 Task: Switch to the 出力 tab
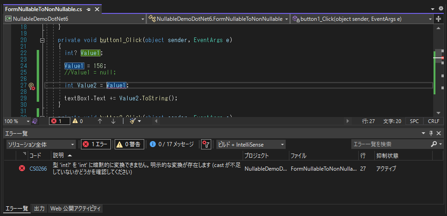tap(39, 208)
